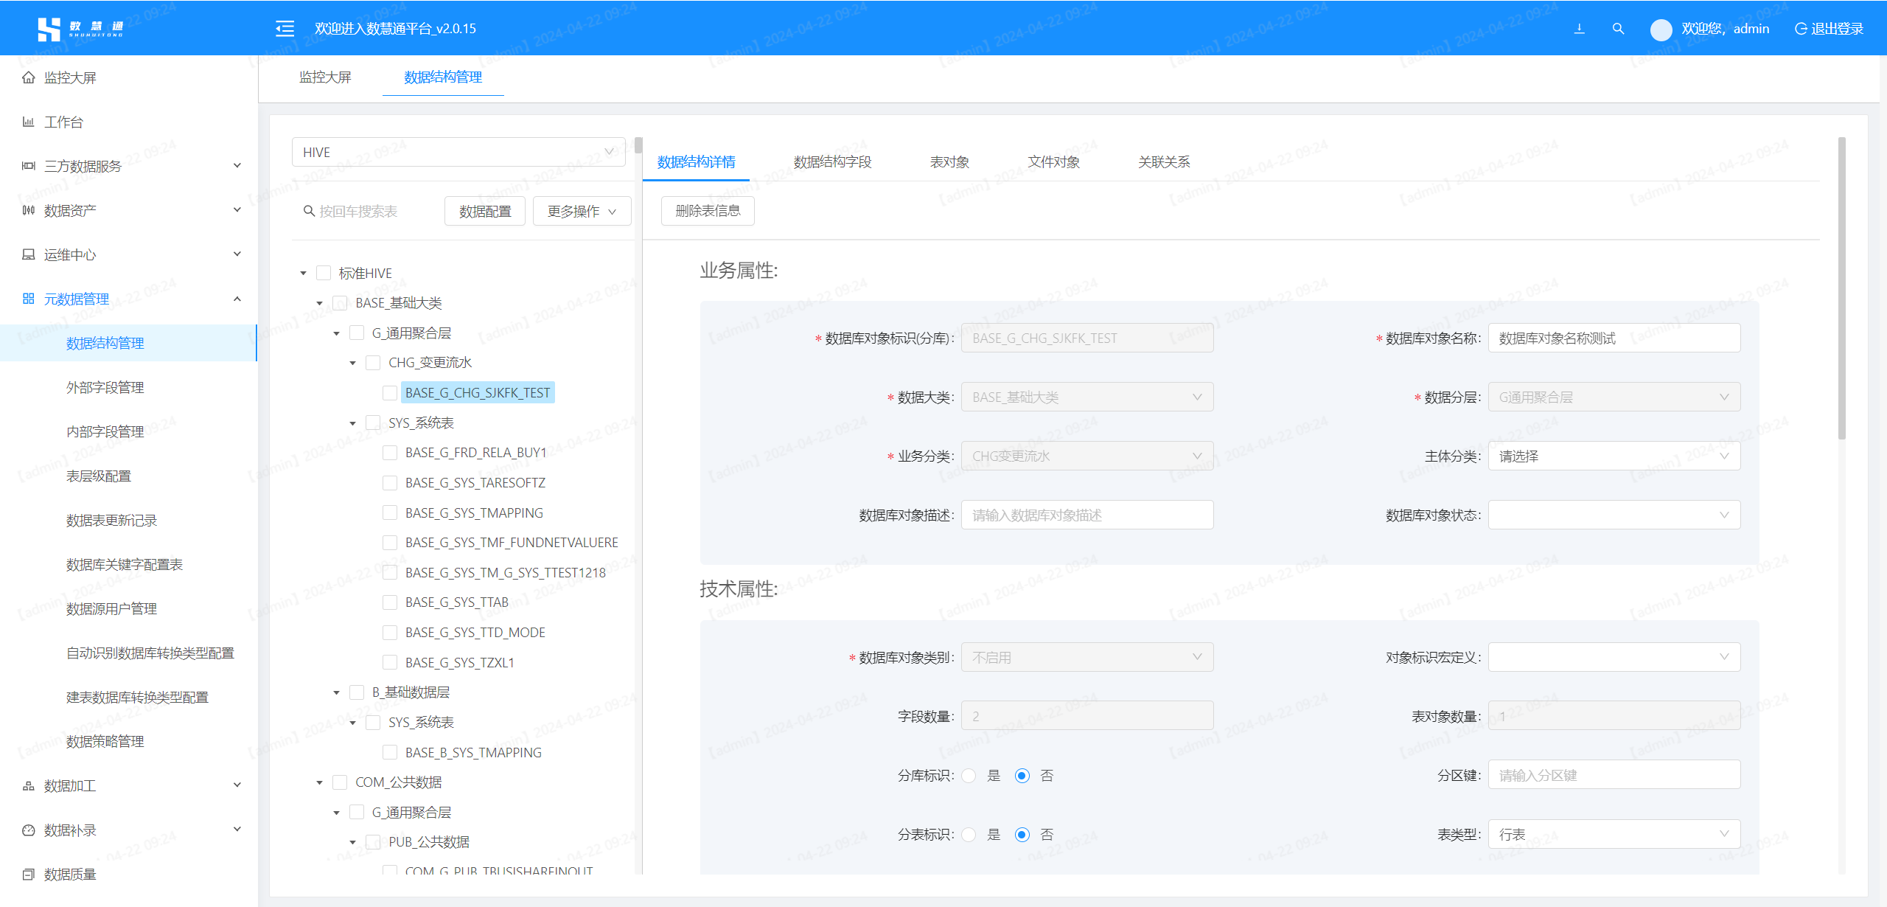This screenshot has width=1887, height=907.
Task: Switch to 关联关系 tab
Action: point(1164,161)
